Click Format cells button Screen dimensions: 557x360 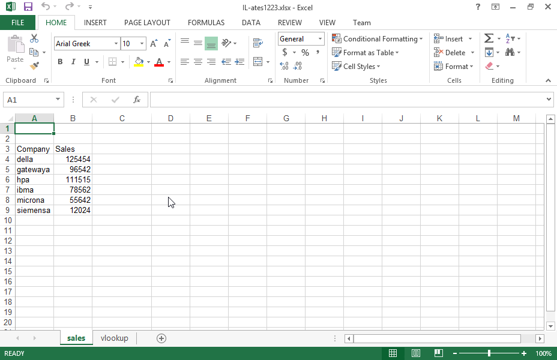(x=454, y=67)
